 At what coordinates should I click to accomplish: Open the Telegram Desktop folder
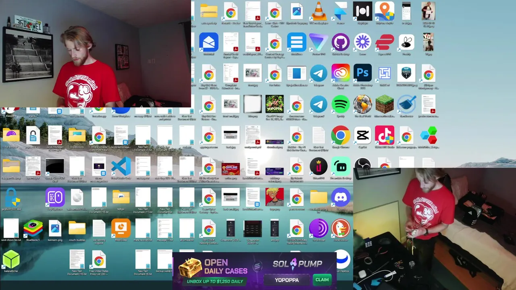coord(11,167)
